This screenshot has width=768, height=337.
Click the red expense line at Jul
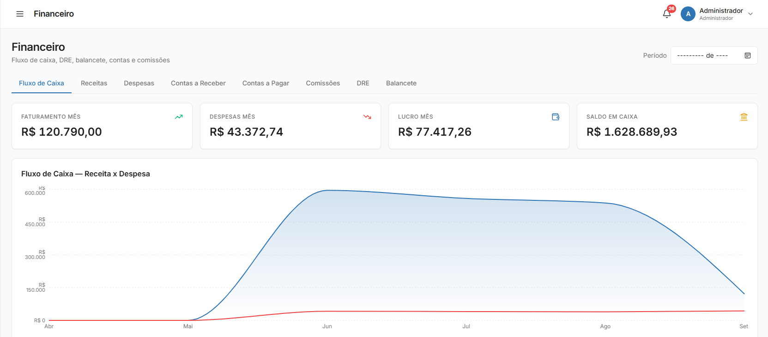coord(466,312)
